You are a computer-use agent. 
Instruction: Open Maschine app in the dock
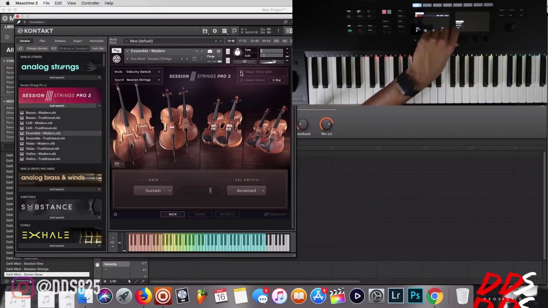(x=163, y=296)
